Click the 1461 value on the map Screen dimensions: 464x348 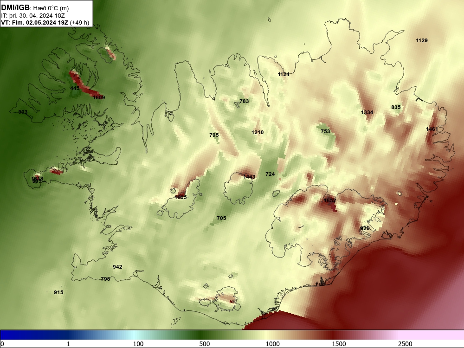[432, 129]
